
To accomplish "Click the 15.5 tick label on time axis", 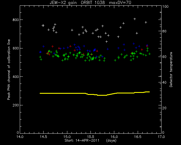I will (90, 137).
